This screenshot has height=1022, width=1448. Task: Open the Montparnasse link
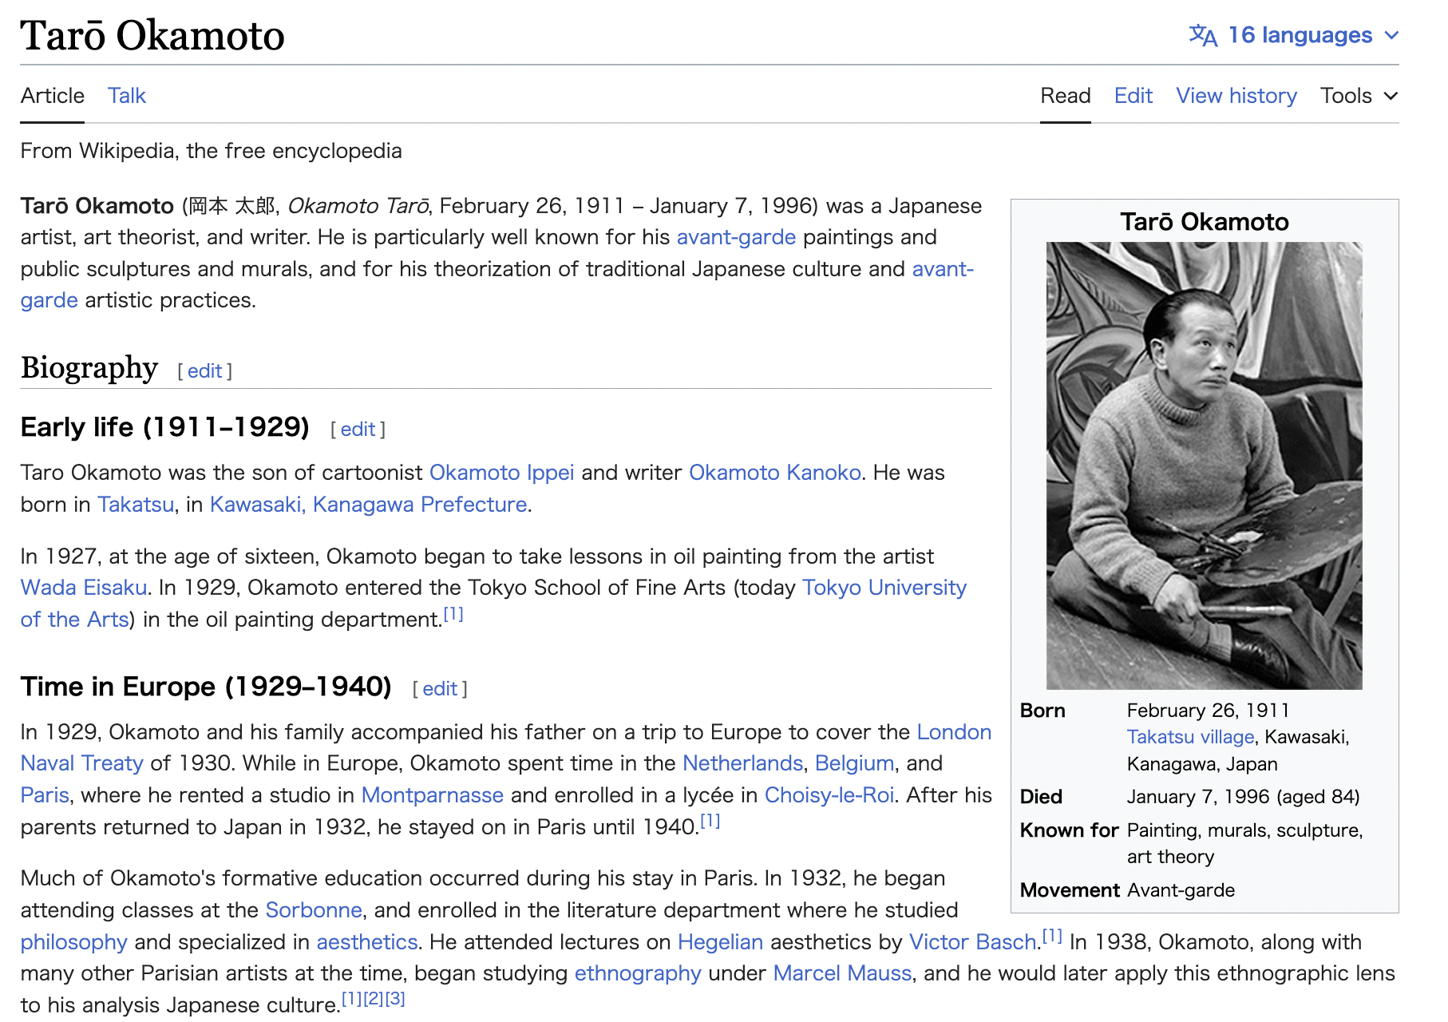click(x=433, y=795)
